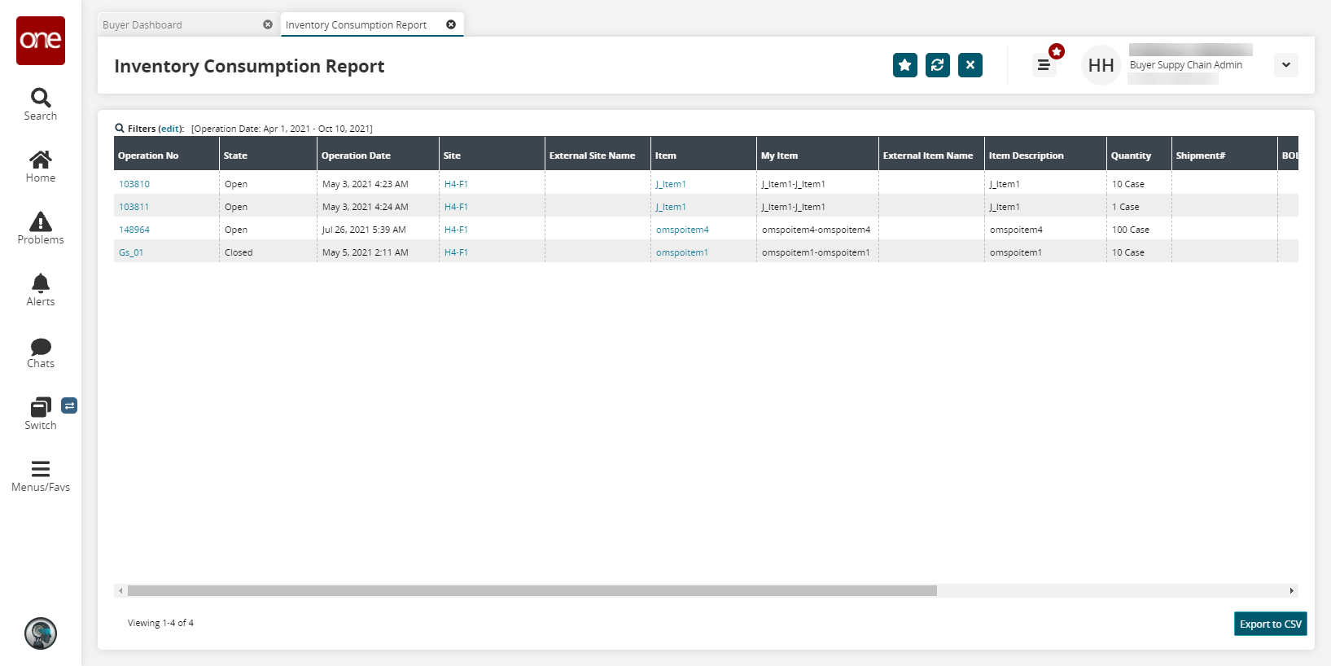Open the Problems warning icon
This screenshot has width=1331, height=666.
click(41, 221)
